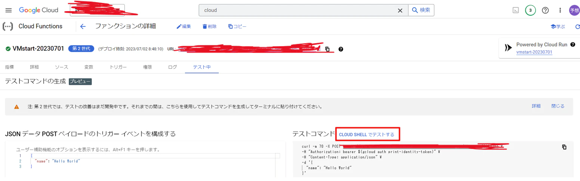Switch to ログ tab
The width and height of the screenshot is (580, 181).
[172, 67]
